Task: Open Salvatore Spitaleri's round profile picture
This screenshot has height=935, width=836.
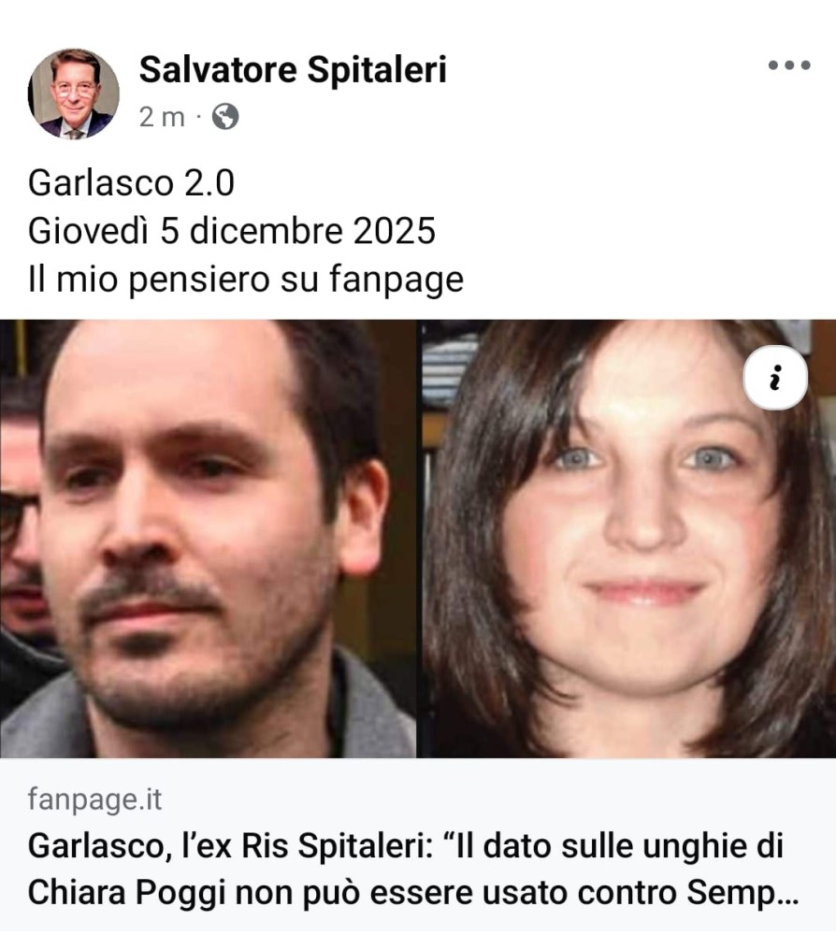Action: point(74,94)
